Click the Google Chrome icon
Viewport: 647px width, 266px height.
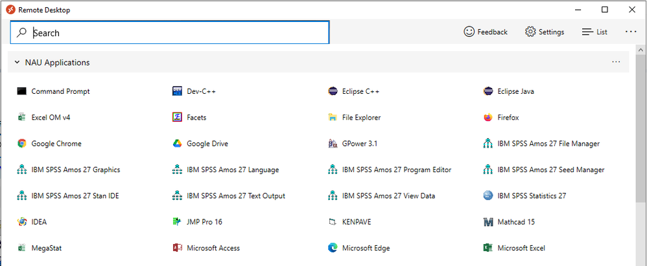(x=22, y=144)
